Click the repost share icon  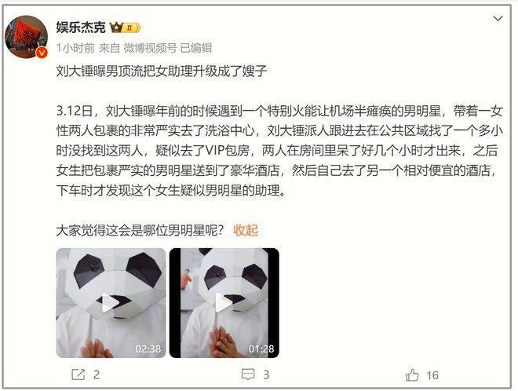78,375
